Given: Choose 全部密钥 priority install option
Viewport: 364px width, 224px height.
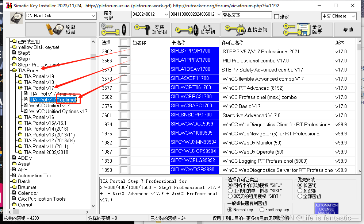Looking at the screenshot, I should click(300, 196).
